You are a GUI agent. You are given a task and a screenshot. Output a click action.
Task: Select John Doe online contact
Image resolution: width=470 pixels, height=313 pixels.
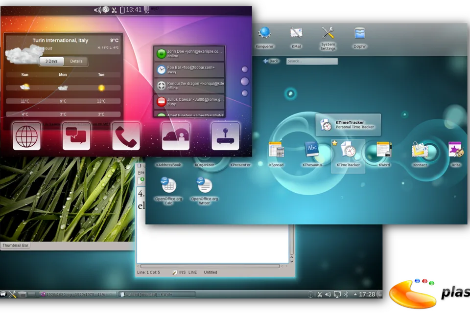(189, 54)
